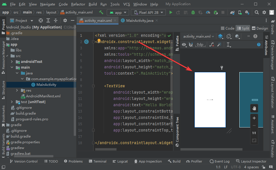This screenshot has height=170, width=276.
Task: Toggle the Resource Manager tool window
Action: click(x=3, y=57)
